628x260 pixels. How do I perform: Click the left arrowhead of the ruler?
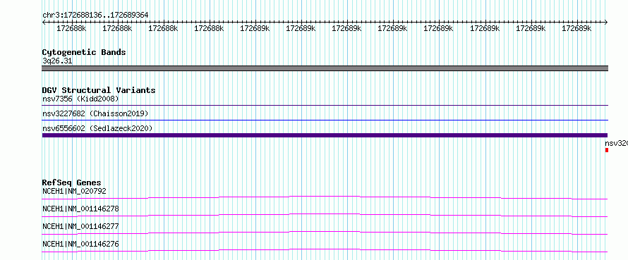pos(44,23)
